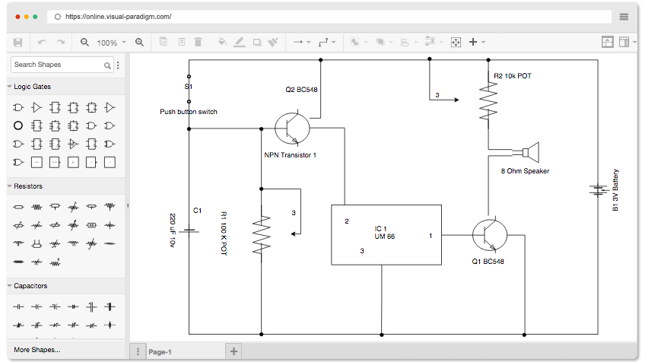Viewport: 645px width, 362px height.
Task: Open the Distribute shapes dropdown
Action: point(434,42)
